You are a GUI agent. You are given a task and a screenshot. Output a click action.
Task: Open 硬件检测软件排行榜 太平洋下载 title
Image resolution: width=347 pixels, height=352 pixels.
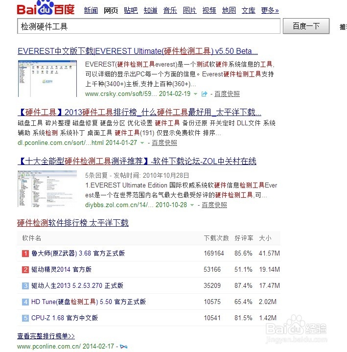pyautogui.click(x=73, y=223)
